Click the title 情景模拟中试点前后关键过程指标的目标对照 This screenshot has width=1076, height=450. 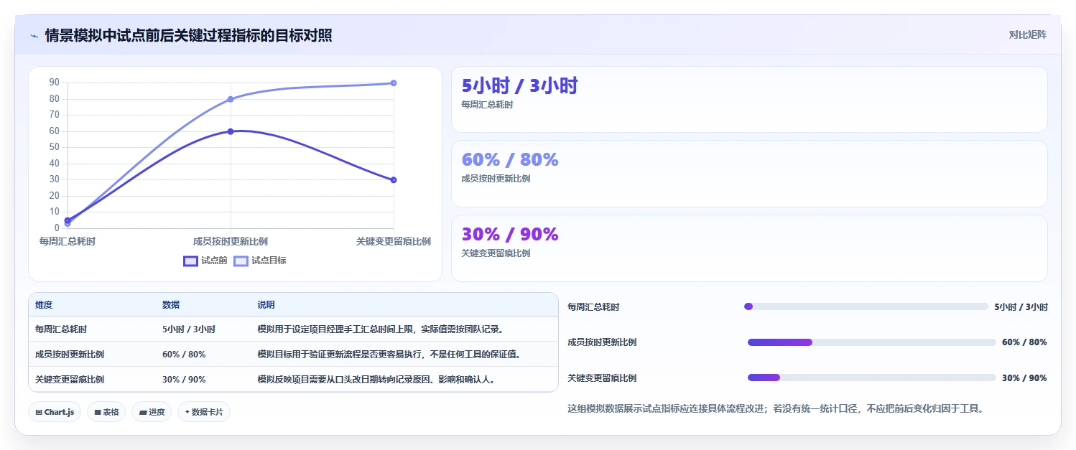pos(188,35)
